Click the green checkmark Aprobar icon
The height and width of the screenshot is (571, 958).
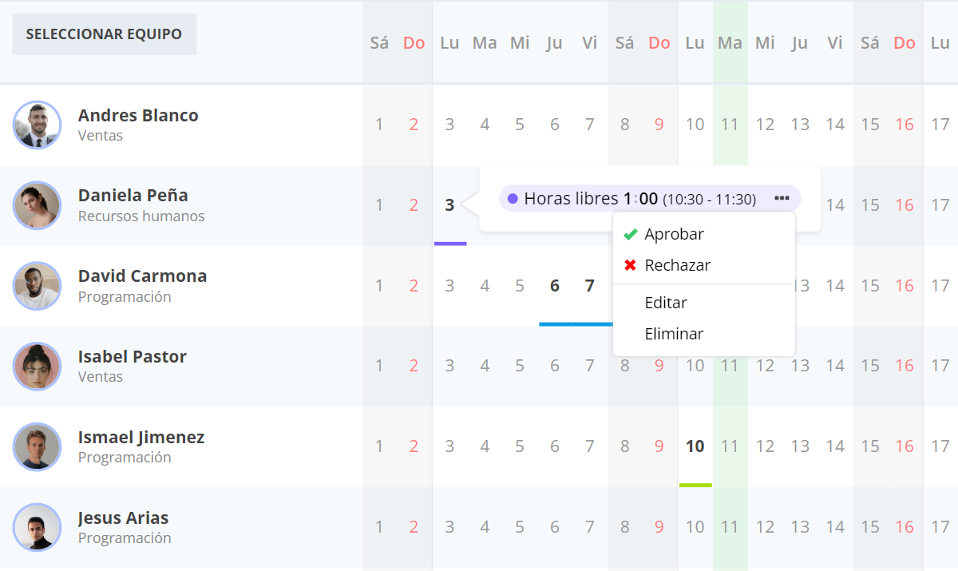pos(630,234)
